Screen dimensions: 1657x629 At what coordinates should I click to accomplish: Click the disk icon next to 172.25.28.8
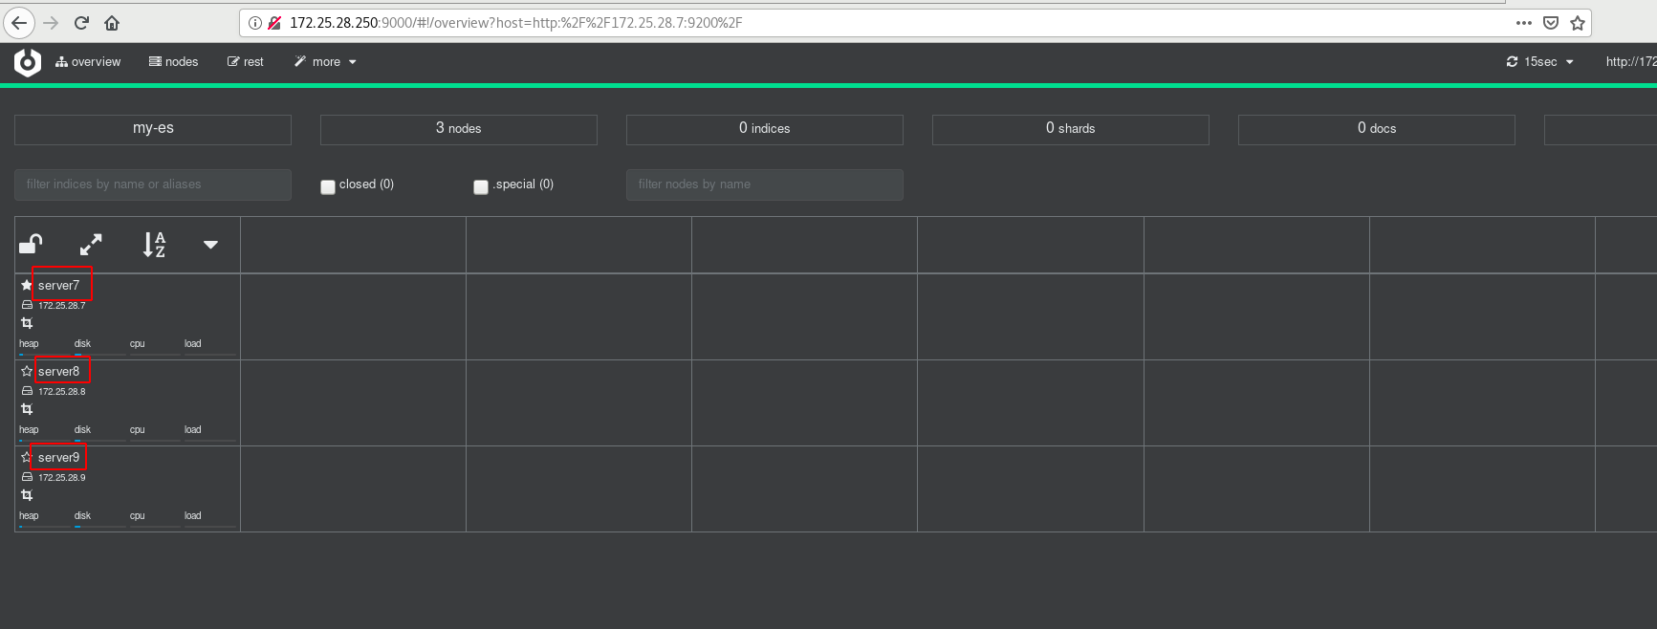coord(27,391)
